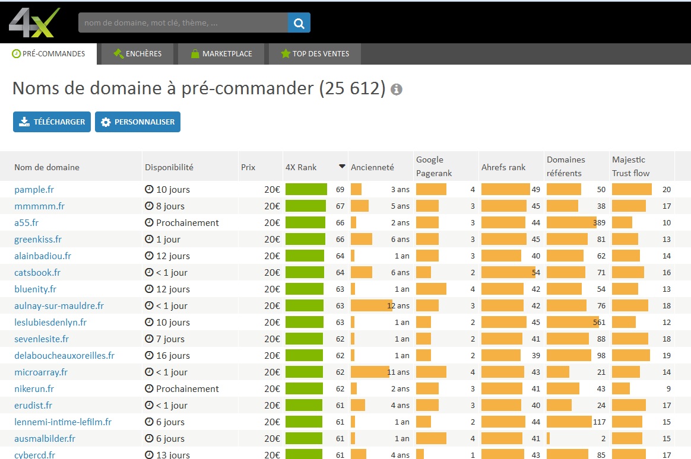Click the clock icon in the a55.fr row

coord(149,222)
